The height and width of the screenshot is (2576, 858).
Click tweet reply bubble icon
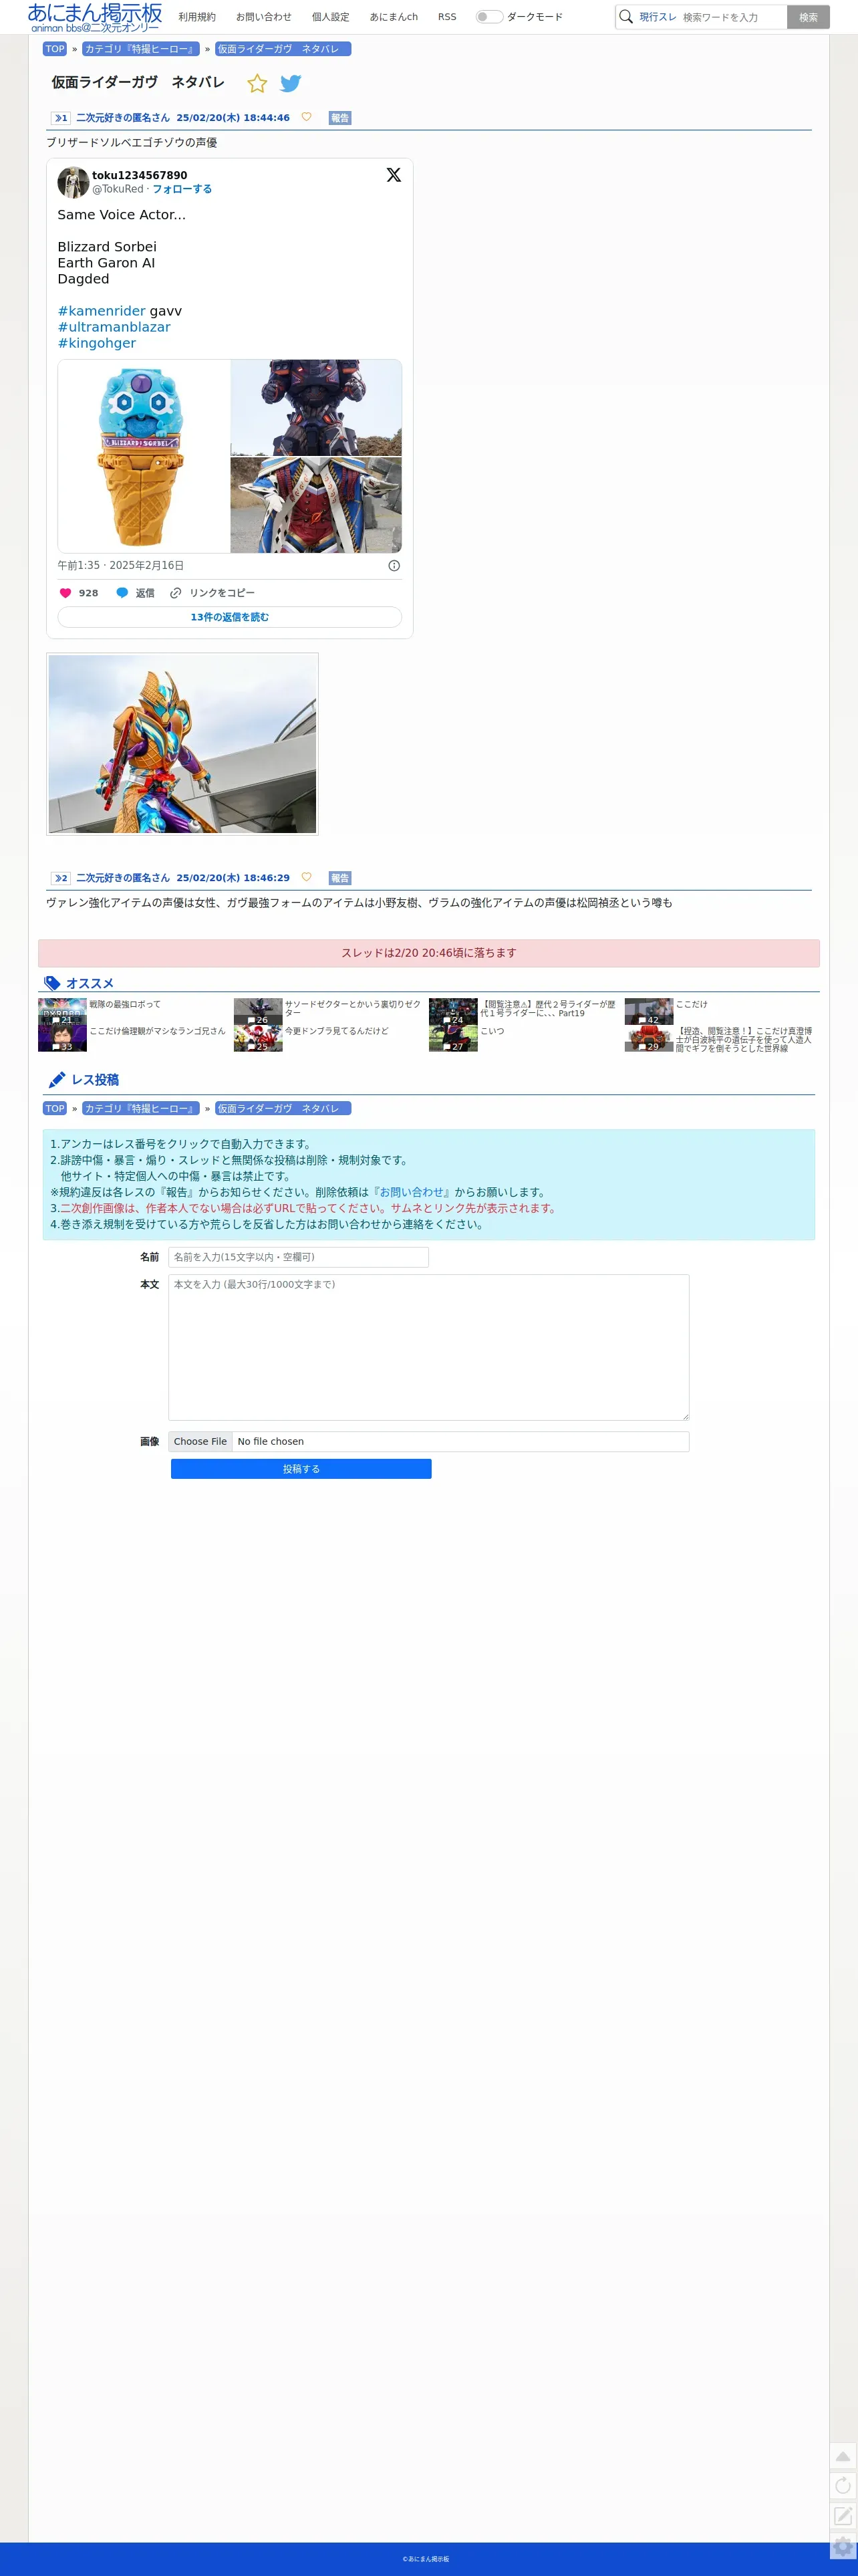(122, 593)
